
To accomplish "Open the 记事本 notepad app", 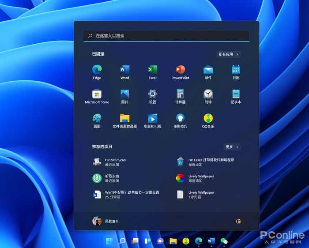I will [236, 97].
